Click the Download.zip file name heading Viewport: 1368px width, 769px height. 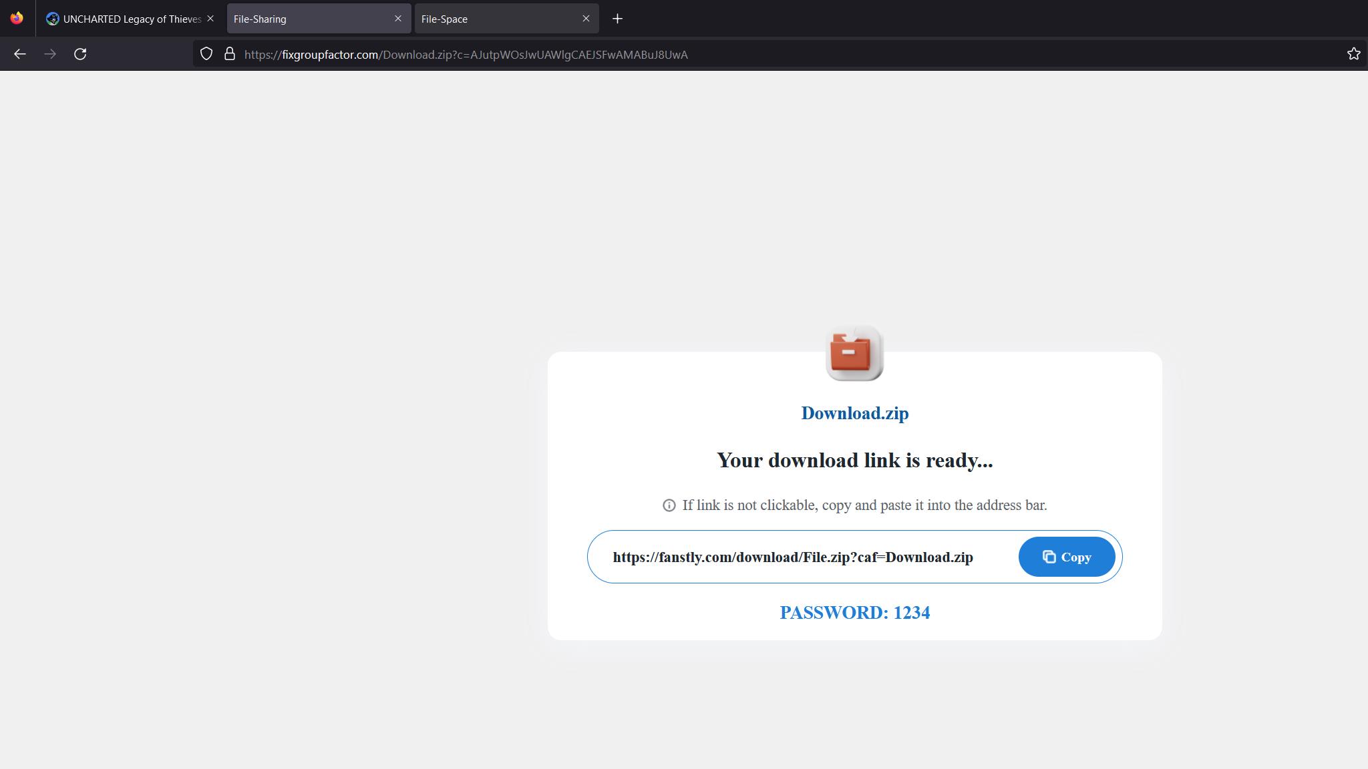click(854, 413)
